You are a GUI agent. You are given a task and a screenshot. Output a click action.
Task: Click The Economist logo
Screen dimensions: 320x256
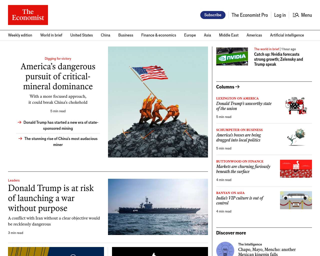28,15
